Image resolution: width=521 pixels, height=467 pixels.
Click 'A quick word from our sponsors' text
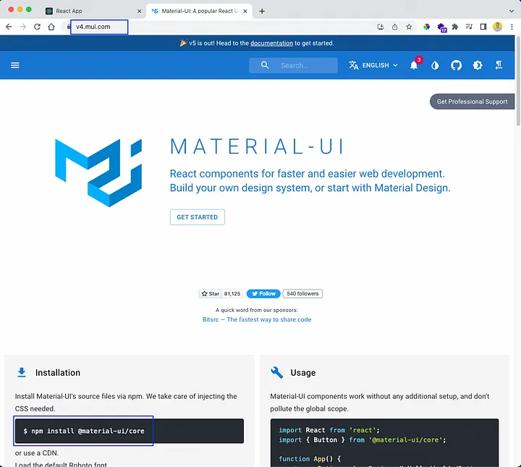point(257,310)
